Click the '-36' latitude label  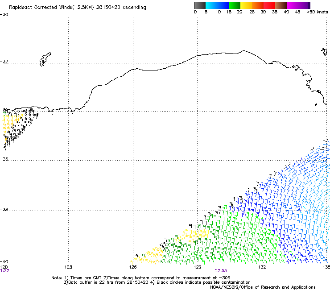4,159
